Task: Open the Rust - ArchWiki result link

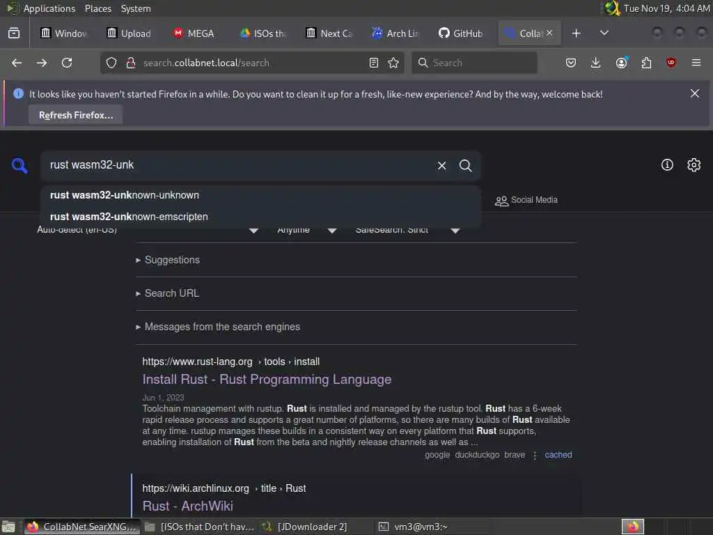Action: tap(188, 506)
